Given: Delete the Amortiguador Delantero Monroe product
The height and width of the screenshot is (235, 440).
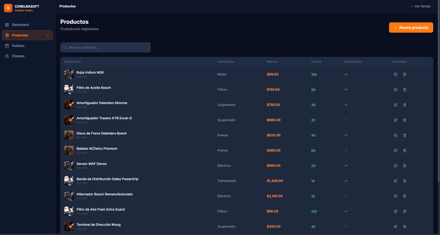Looking at the screenshot, I should click(x=404, y=105).
